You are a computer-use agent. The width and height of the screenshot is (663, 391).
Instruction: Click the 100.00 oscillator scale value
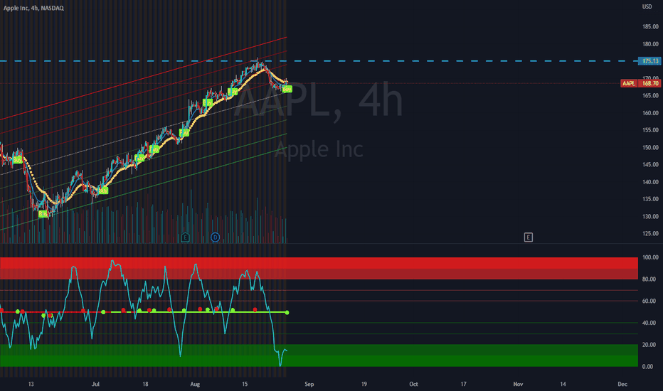click(x=650, y=257)
